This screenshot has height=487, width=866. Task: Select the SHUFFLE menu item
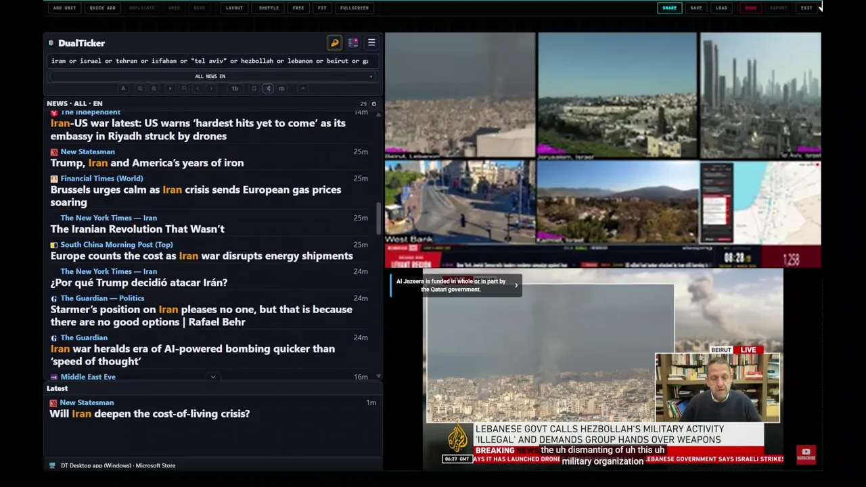(269, 8)
